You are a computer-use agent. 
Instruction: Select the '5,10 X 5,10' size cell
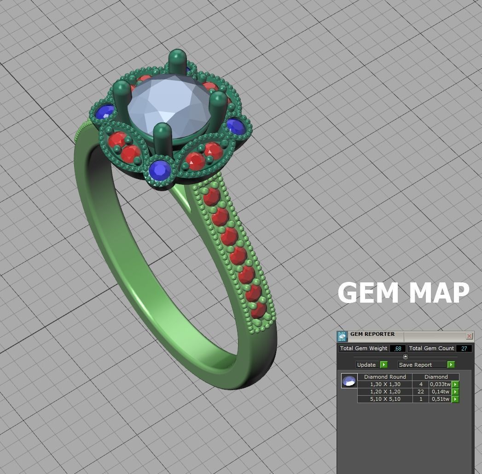[385, 399]
